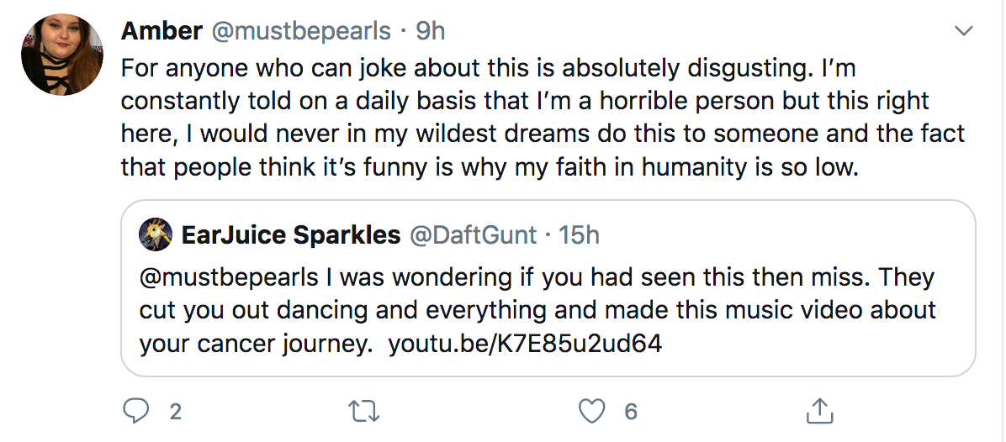Click the like count number 6
This screenshot has height=442, width=1006.
click(631, 411)
